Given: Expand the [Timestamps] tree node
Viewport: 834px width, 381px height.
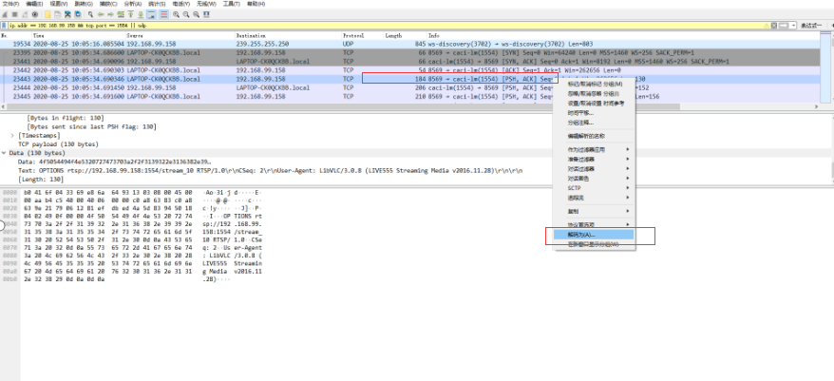Looking at the screenshot, I should 12,136.
